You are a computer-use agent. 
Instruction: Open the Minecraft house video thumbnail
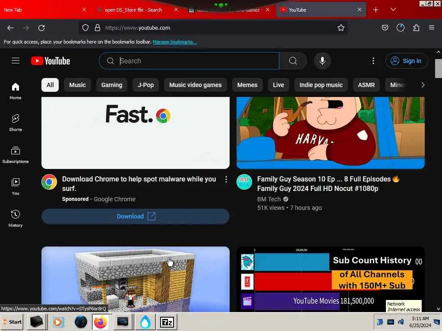[136, 279]
